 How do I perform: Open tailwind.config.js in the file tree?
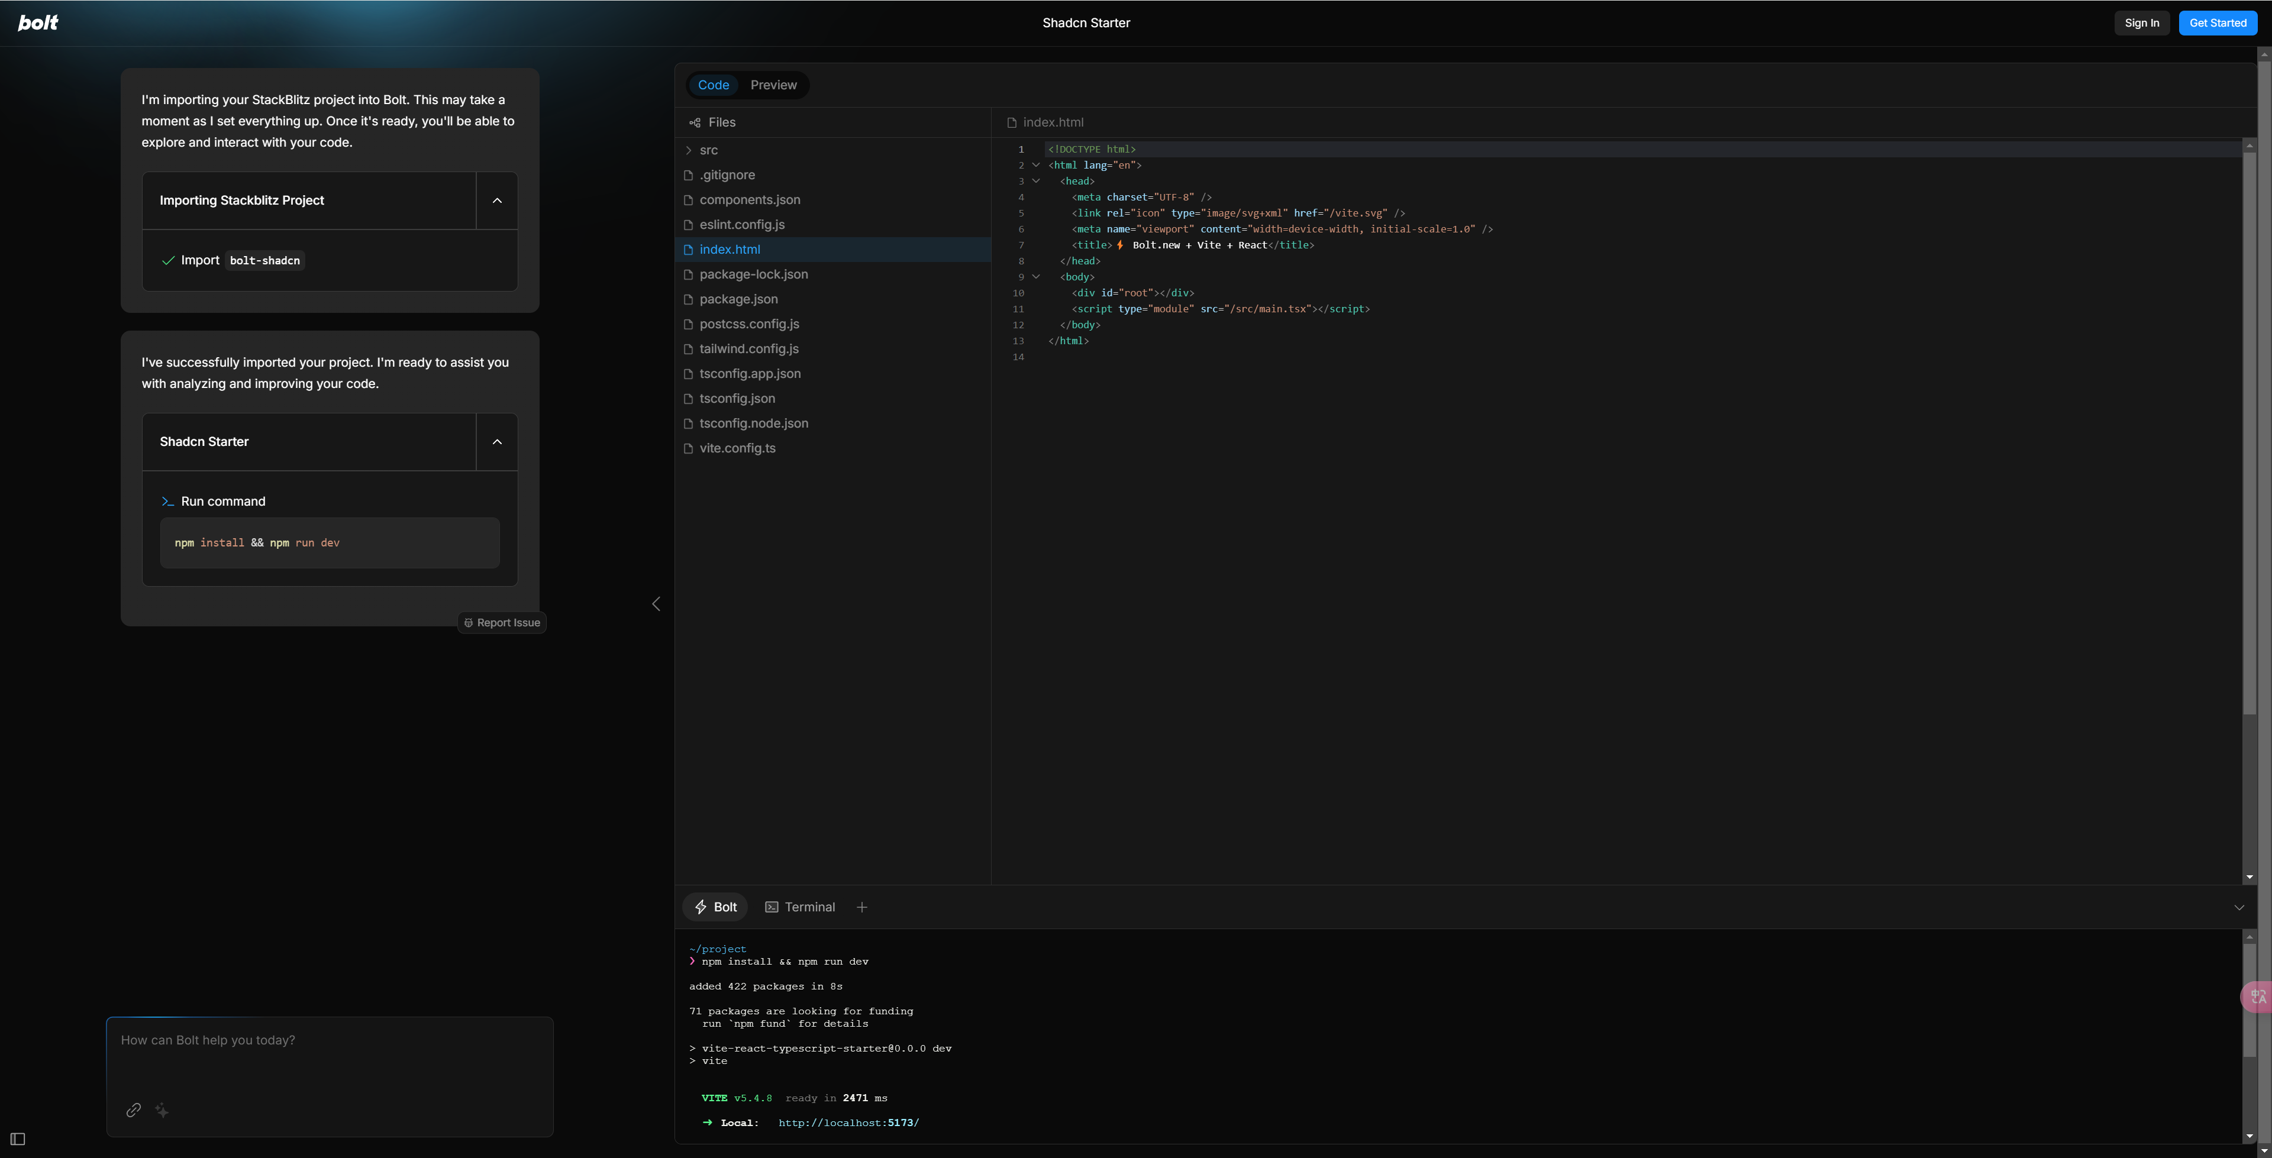click(834, 348)
